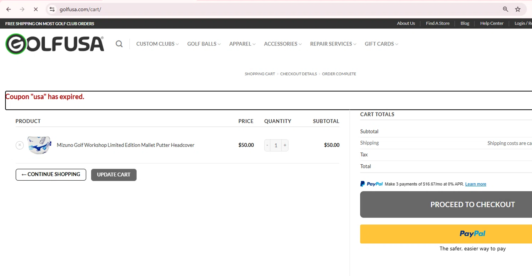Expand the Custom Clubs menu
This screenshot has width=532, height=276.
(x=157, y=44)
